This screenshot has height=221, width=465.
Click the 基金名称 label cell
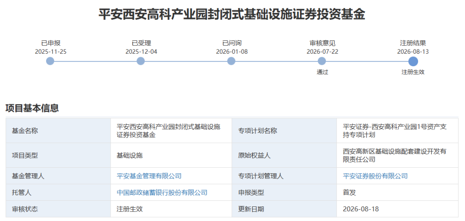pos(58,131)
